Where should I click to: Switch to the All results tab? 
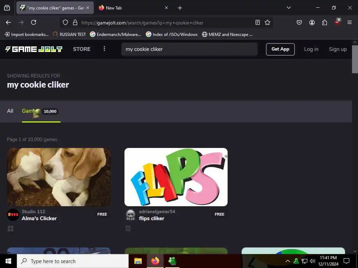[x=10, y=111]
